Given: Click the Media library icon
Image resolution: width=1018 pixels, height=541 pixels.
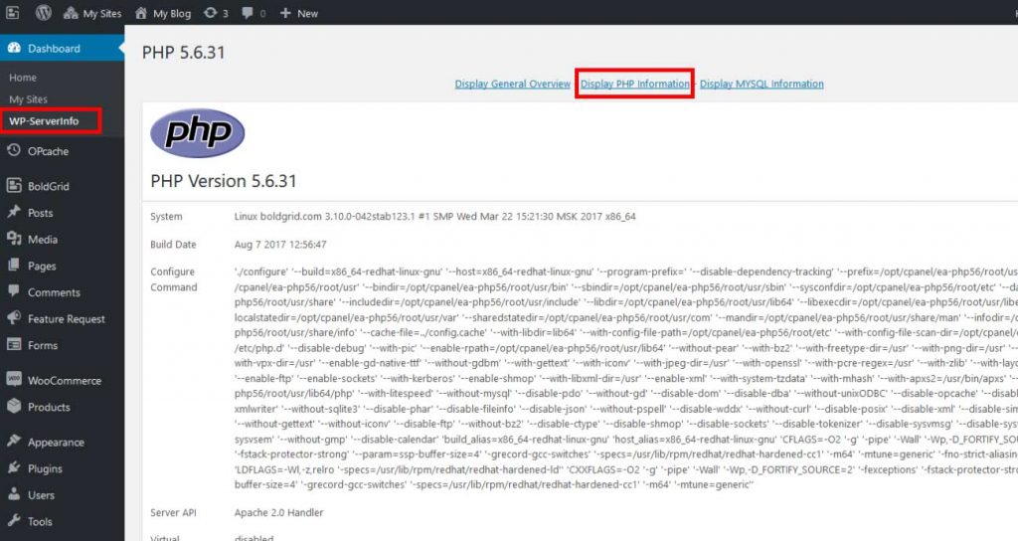Looking at the screenshot, I should (x=14, y=239).
